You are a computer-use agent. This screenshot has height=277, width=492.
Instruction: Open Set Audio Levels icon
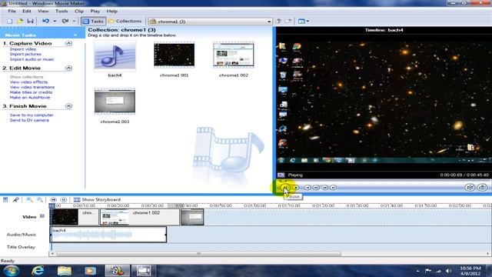tap(5, 200)
